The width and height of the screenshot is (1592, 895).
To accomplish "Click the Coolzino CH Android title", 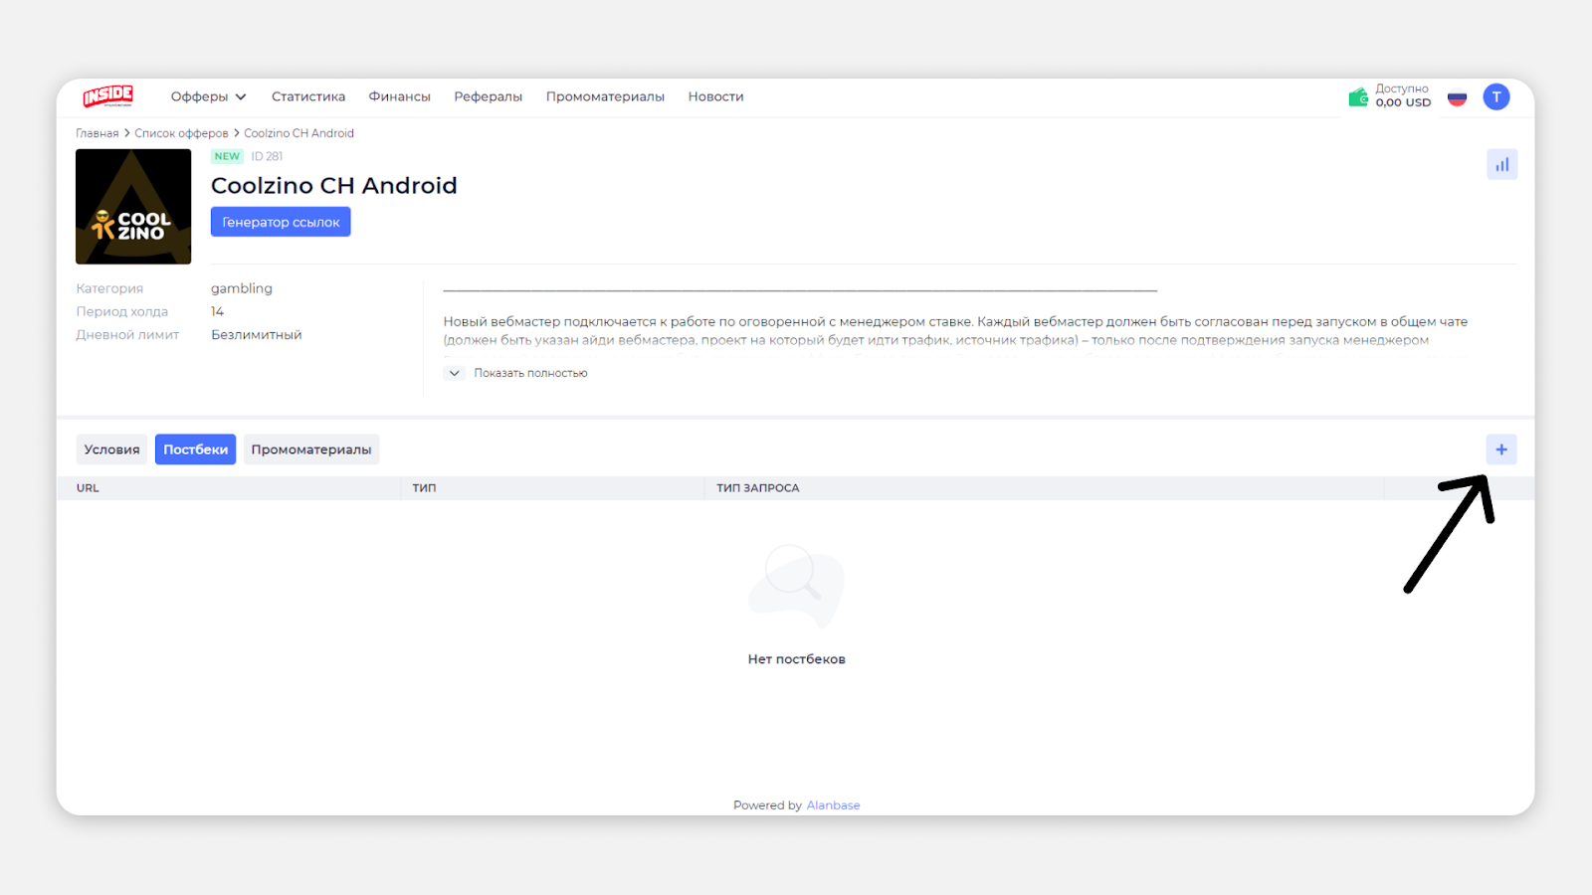I will pyautogui.click(x=334, y=186).
